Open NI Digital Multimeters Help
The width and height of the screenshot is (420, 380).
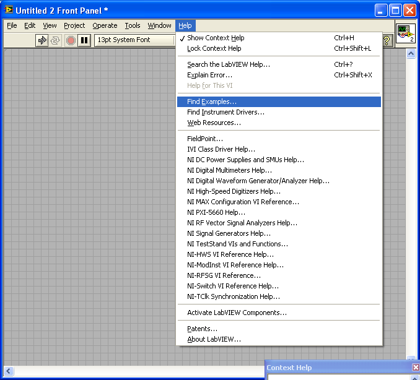tap(279, 170)
